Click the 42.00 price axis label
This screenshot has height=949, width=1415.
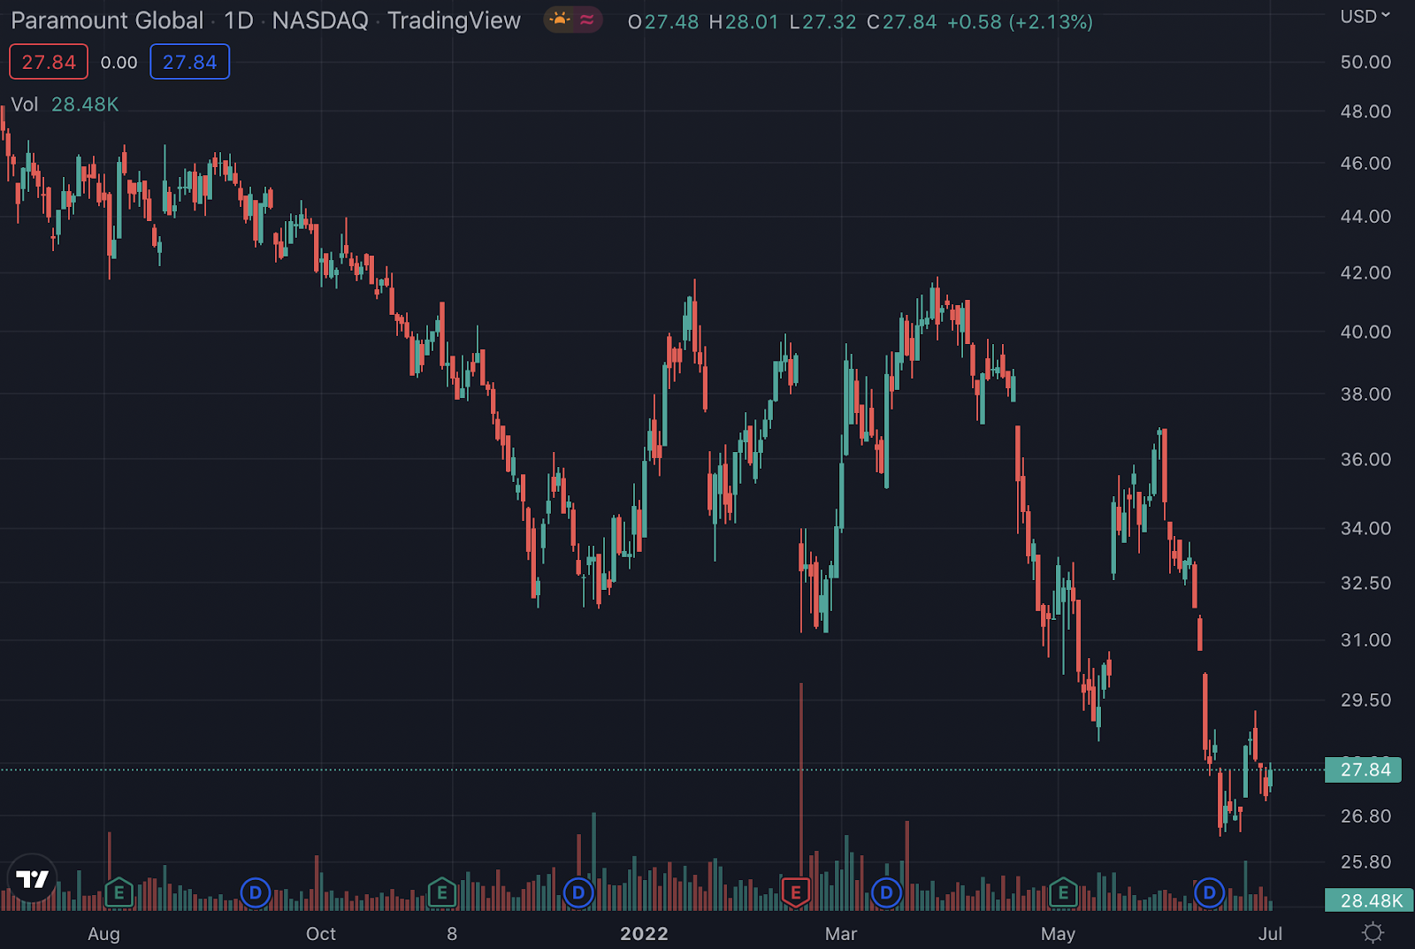click(x=1365, y=272)
